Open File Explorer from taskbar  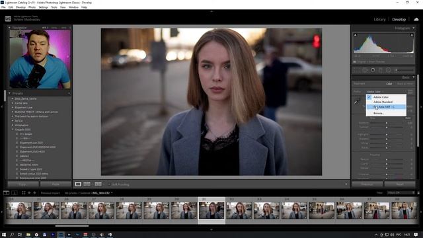(28, 235)
